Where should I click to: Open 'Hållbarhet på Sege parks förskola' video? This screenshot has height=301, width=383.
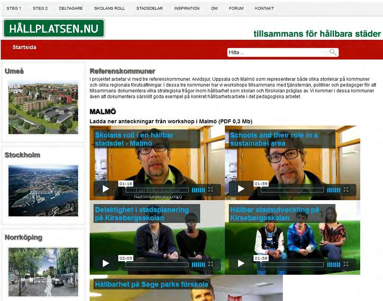(151, 284)
